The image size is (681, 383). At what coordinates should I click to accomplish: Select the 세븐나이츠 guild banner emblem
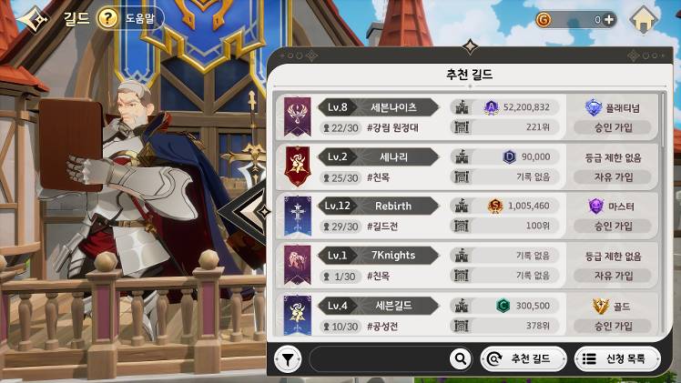coord(298,116)
